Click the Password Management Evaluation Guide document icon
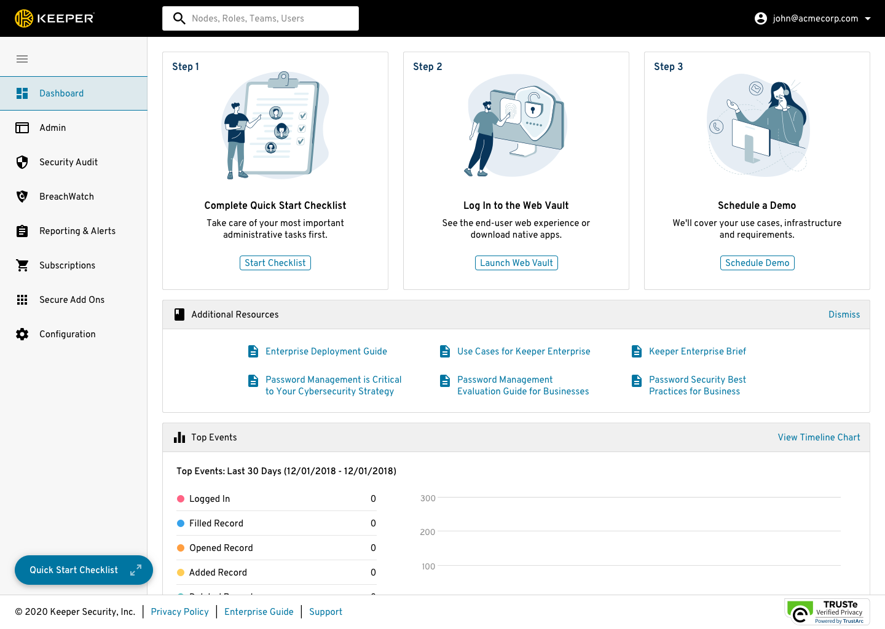Screen dimensions: 885x629 (445, 381)
